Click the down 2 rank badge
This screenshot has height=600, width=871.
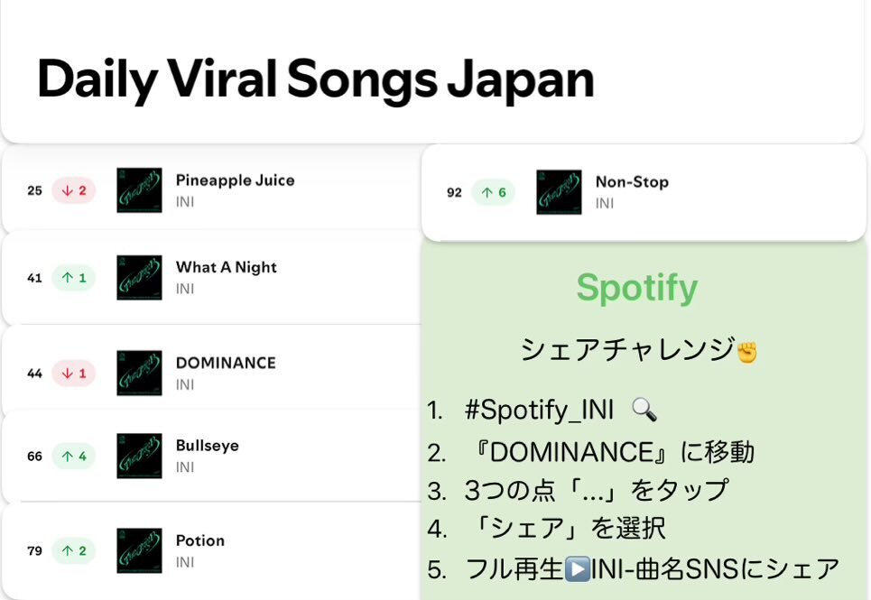pos(74,190)
